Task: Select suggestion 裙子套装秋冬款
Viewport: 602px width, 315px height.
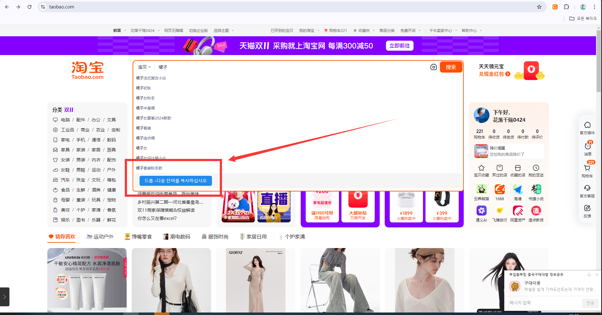Action: pyautogui.click(x=149, y=168)
